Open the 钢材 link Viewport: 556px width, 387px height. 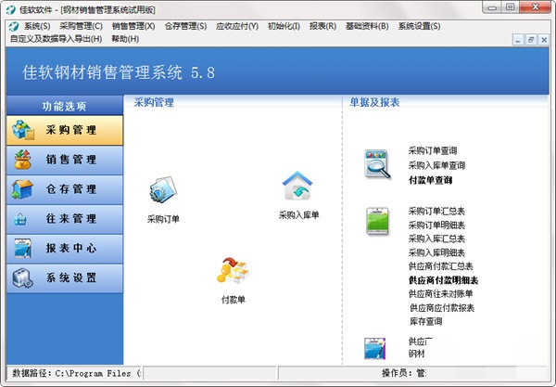click(417, 354)
